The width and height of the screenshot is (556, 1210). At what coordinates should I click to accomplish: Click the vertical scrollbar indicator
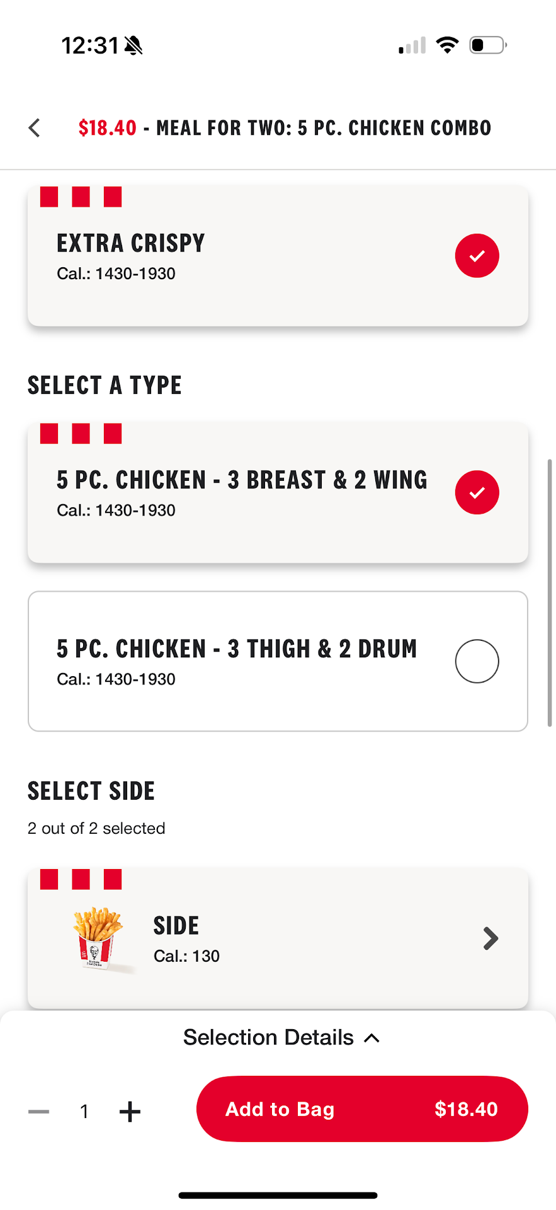(549, 592)
